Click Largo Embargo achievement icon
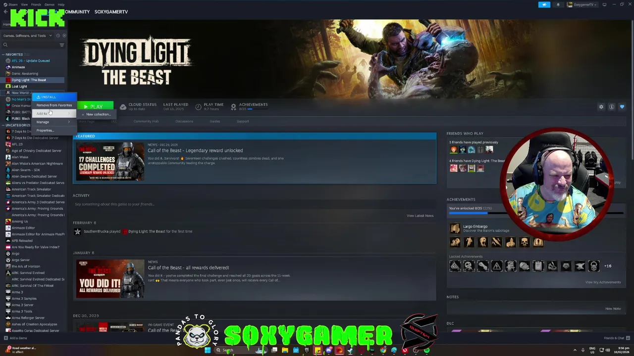This screenshot has height=356, width=634. 455,228
